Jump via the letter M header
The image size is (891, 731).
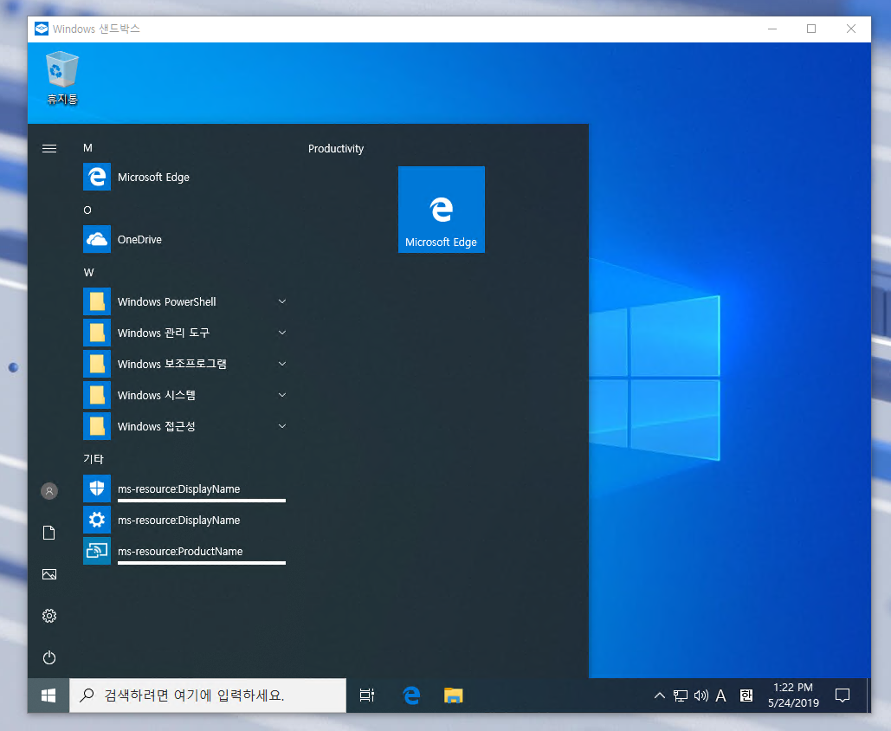coord(87,148)
